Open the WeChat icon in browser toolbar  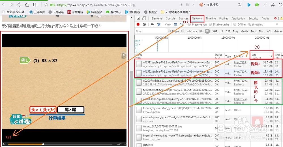tap(257, 5)
